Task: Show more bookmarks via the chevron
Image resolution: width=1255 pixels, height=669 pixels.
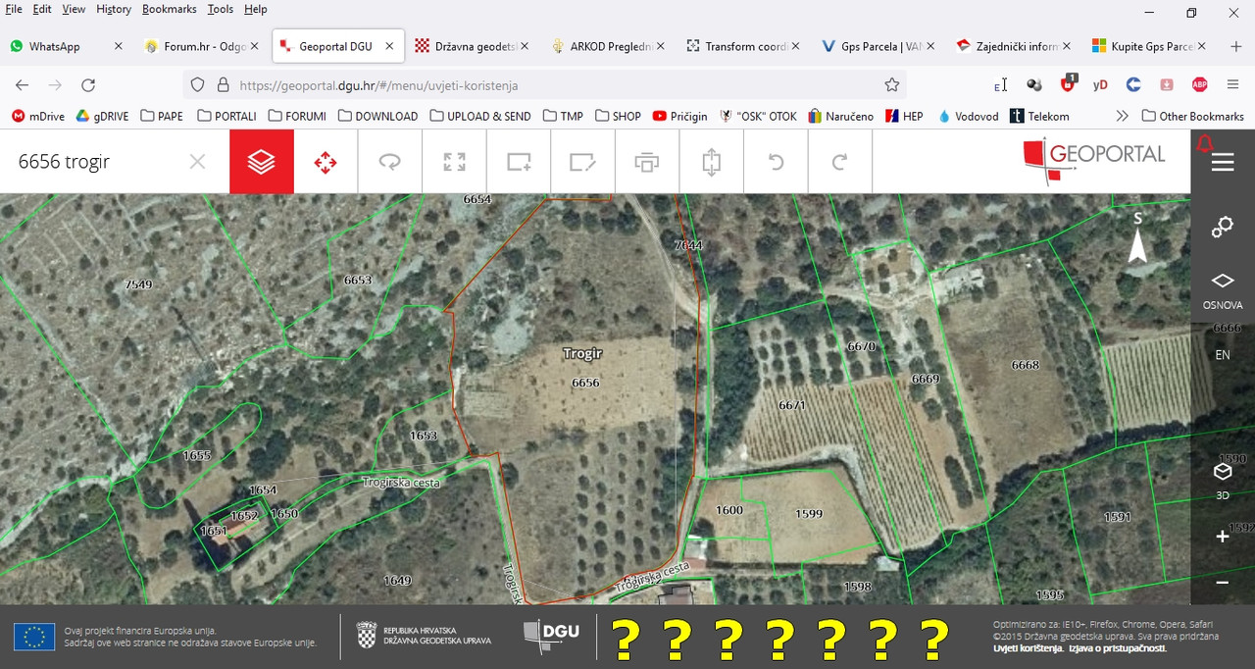Action: [x=1122, y=116]
